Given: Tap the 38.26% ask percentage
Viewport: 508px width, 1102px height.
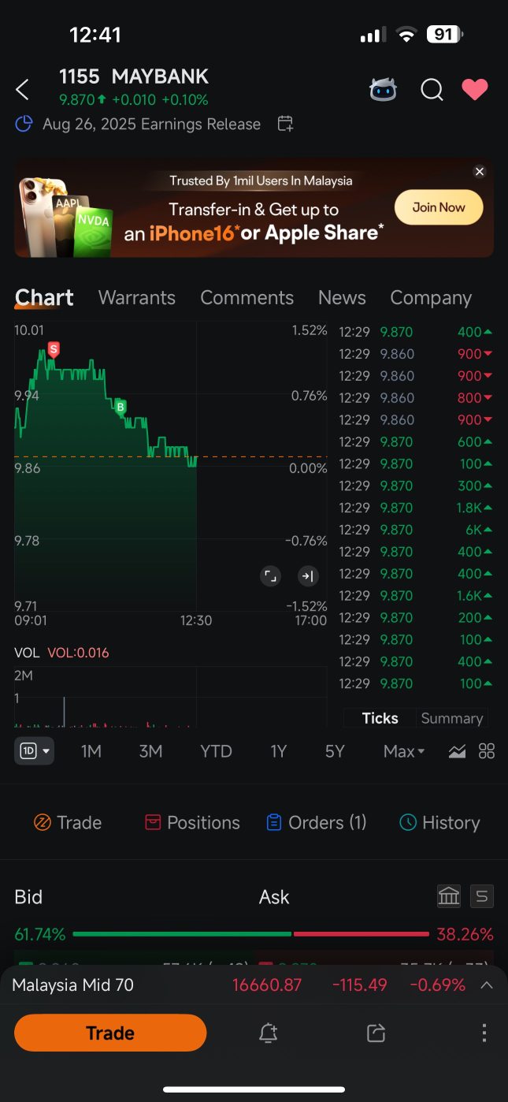Looking at the screenshot, I should pos(465,934).
